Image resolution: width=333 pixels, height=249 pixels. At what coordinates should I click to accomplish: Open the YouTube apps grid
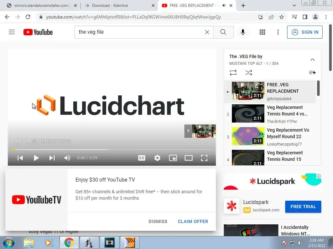262,32
